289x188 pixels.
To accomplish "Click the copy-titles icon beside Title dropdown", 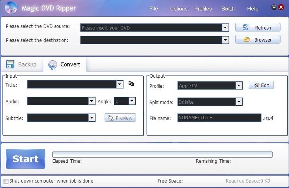I will pos(131,84).
